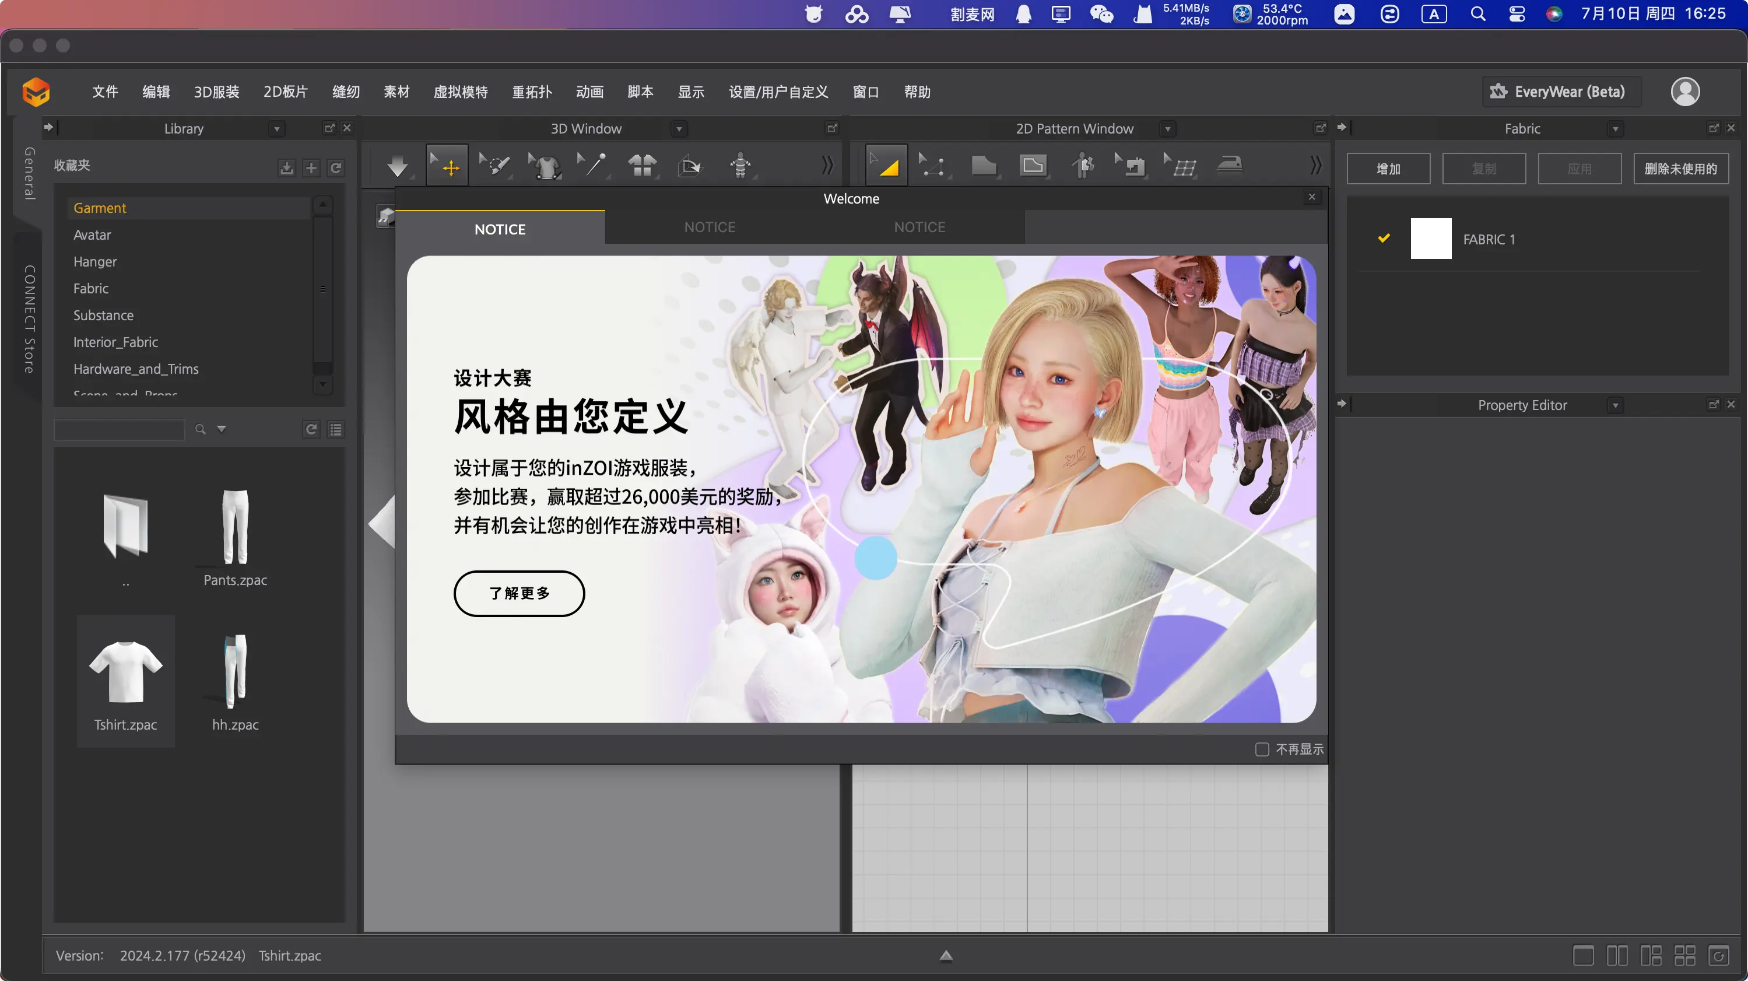Switch library to list view icon
Screen dimensions: 1748x981
click(336, 429)
